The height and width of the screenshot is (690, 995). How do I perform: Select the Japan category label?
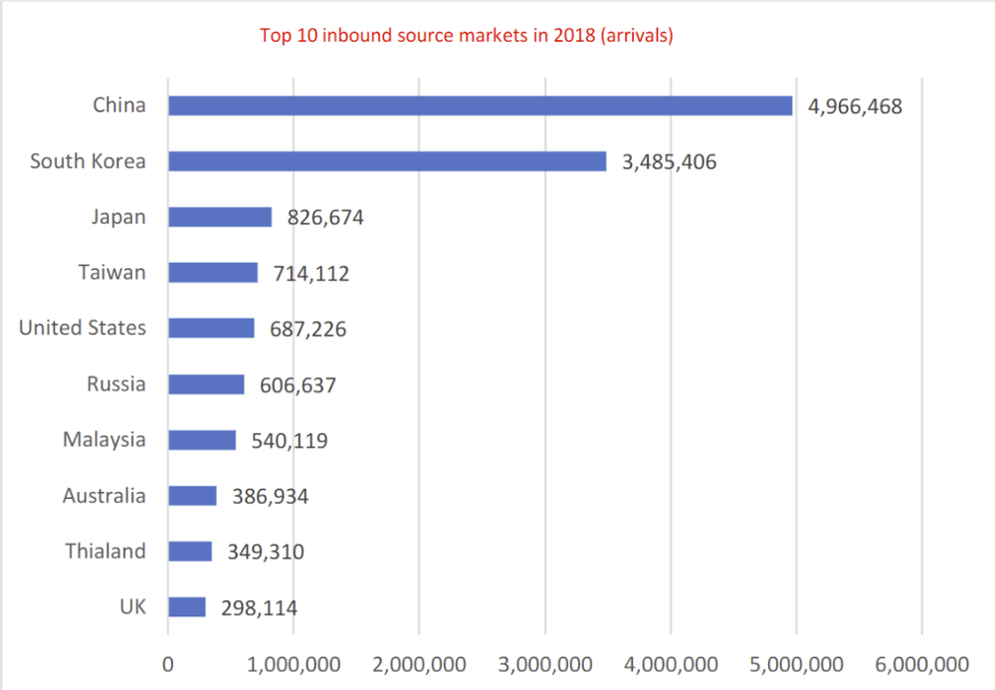118,217
